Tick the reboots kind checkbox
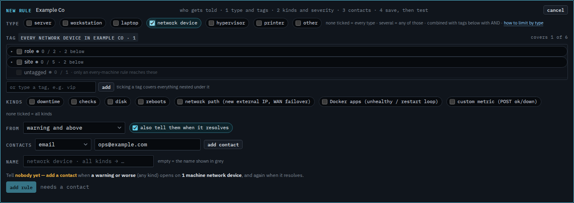This screenshot has height=203, width=574. (x=141, y=102)
